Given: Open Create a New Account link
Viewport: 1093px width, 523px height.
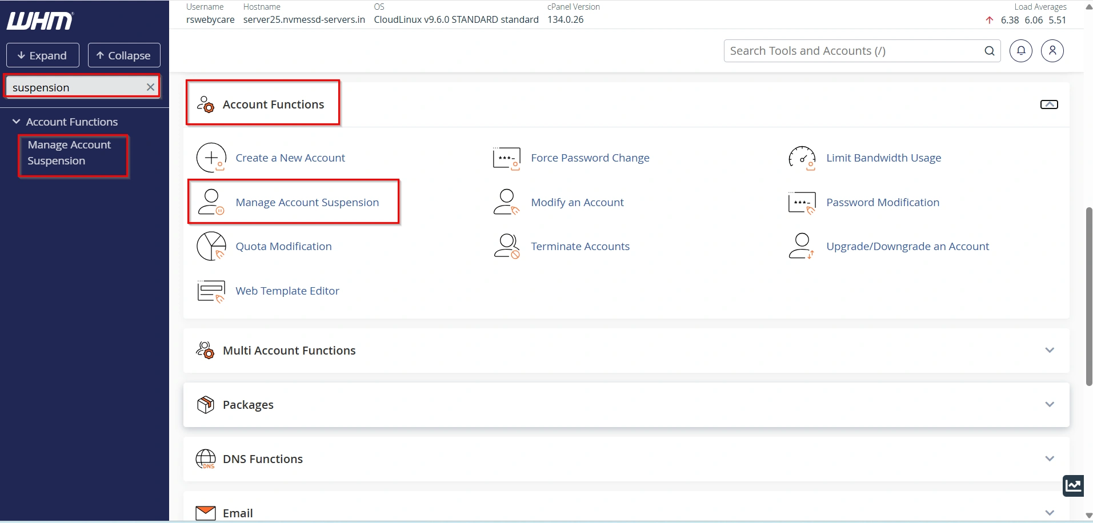Looking at the screenshot, I should pyautogui.click(x=290, y=158).
